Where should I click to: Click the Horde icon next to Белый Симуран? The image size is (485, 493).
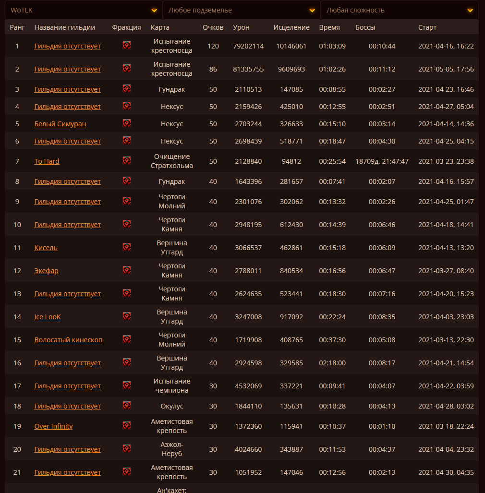pos(127,123)
